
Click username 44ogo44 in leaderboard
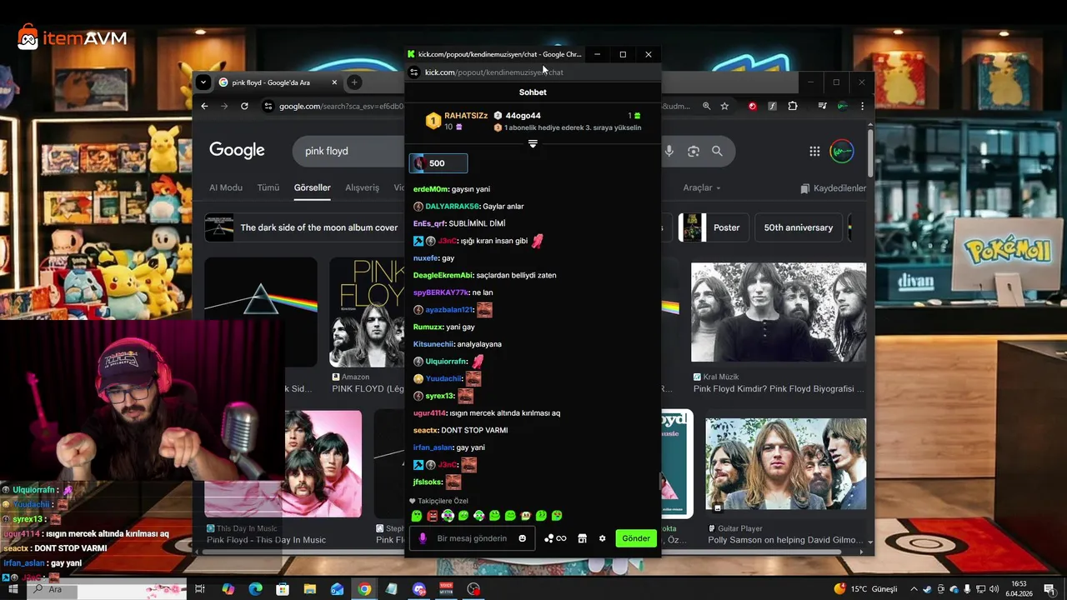point(523,116)
